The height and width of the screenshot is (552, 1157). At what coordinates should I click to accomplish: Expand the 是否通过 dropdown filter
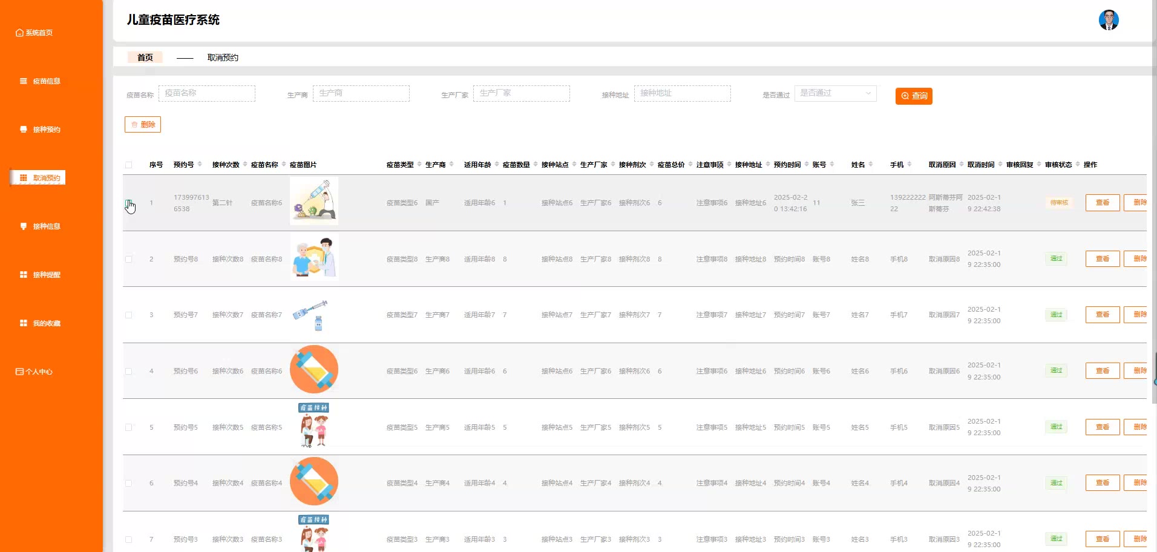[x=835, y=93]
